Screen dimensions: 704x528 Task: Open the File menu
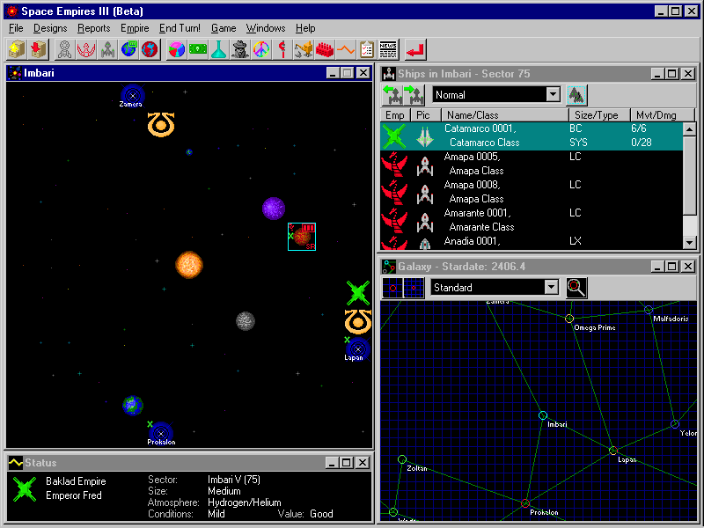coord(16,28)
